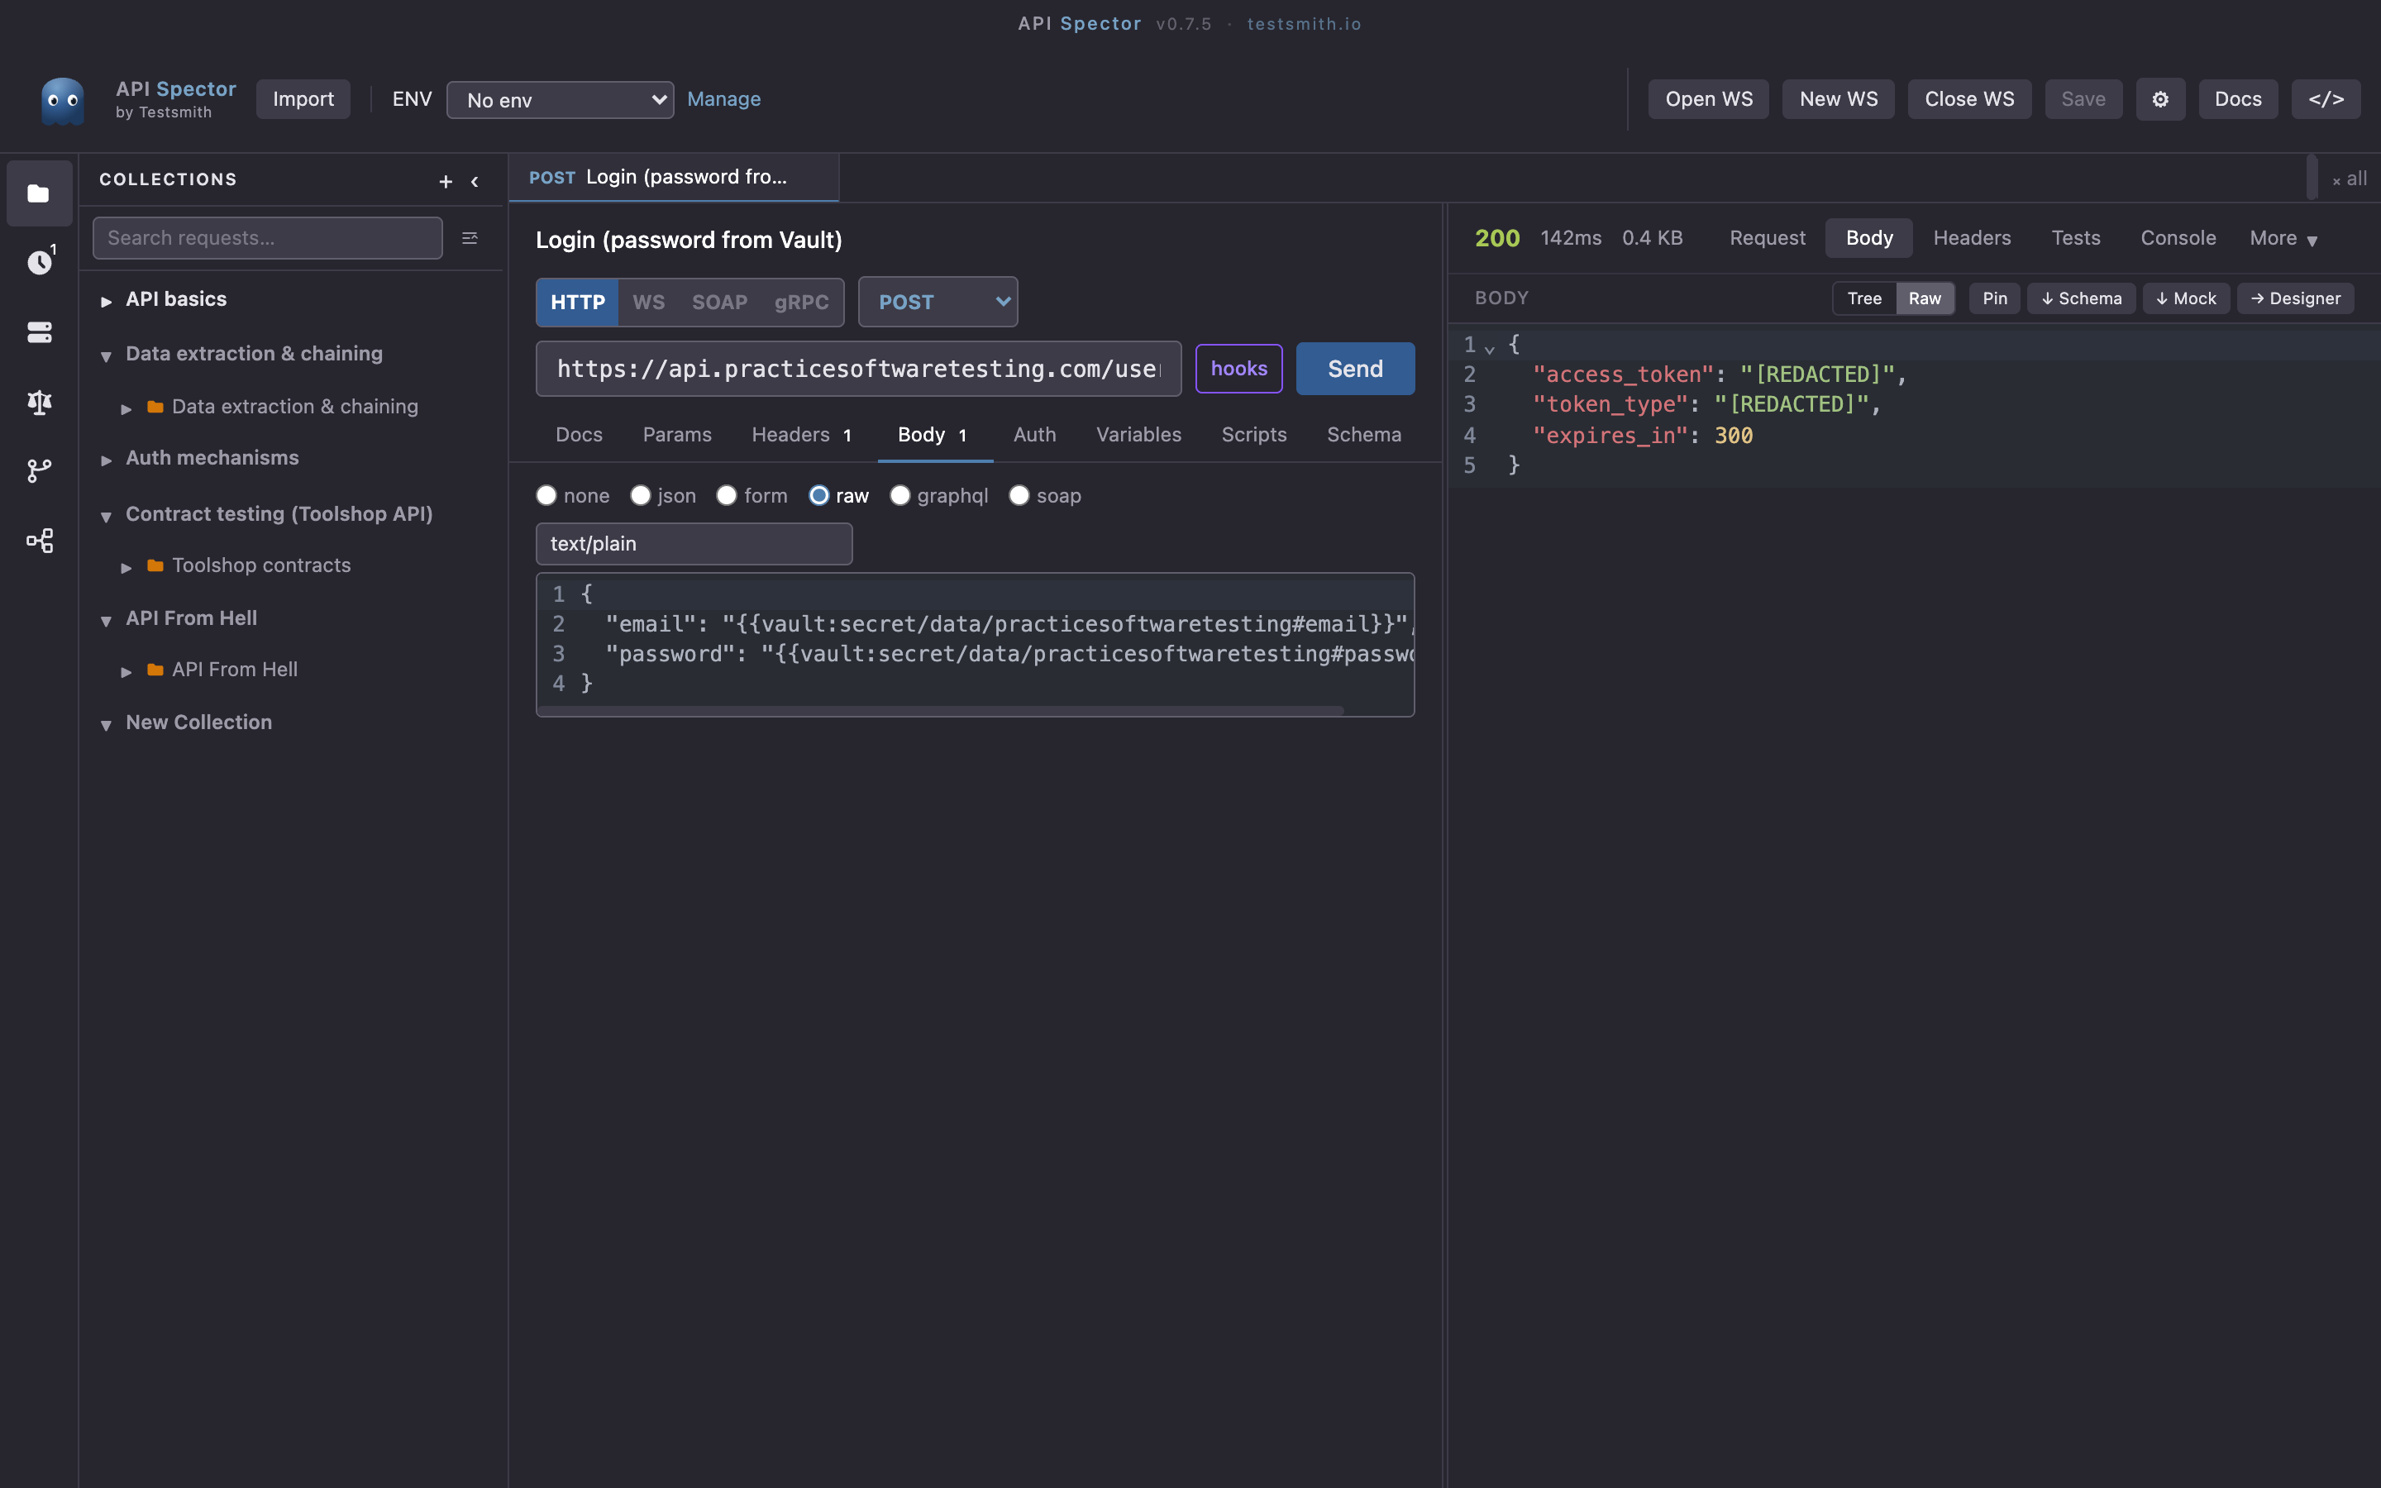
Task: Click the Manage environments link
Action: 723,99
